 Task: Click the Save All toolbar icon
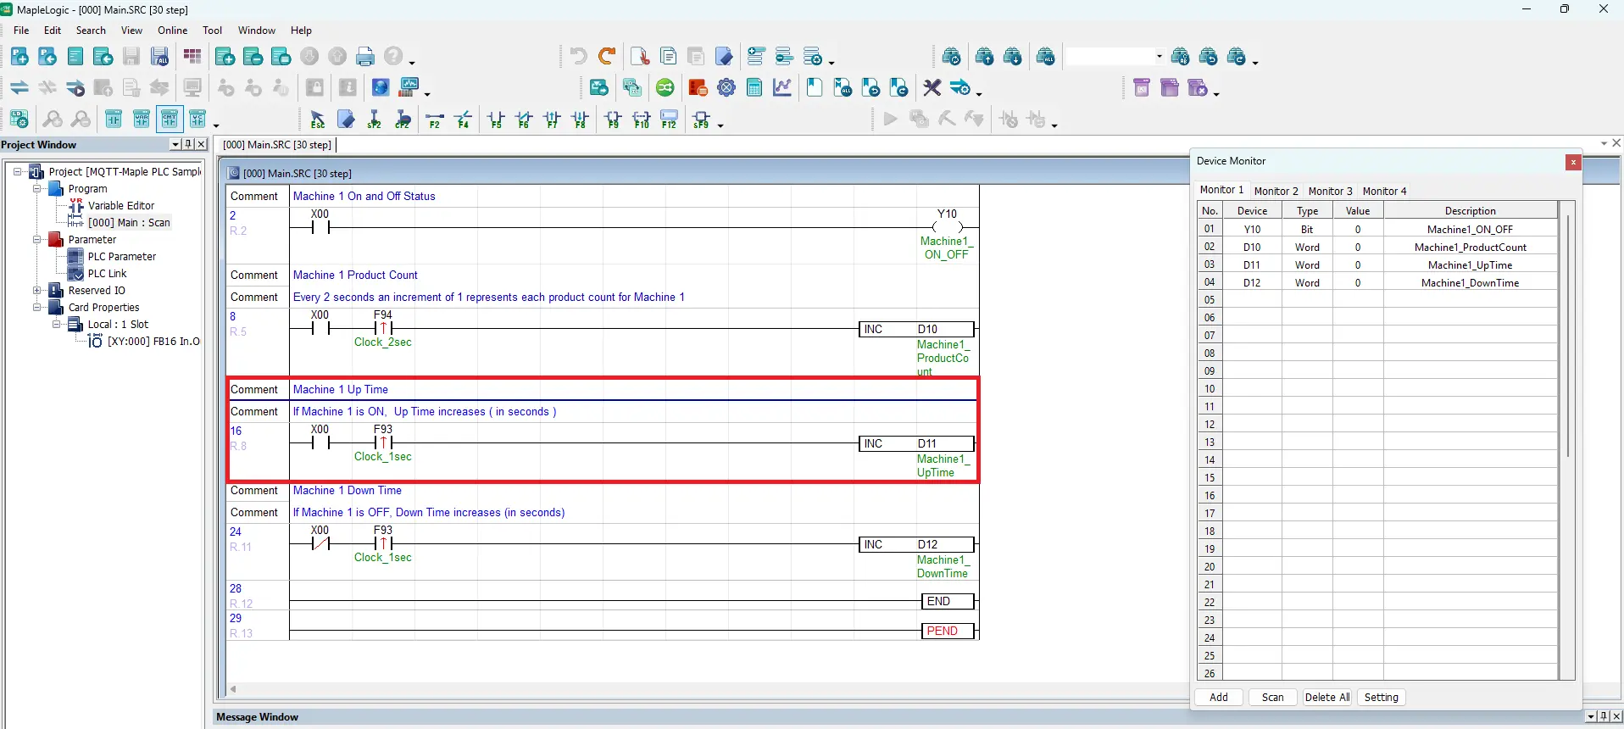click(x=159, y=57)
